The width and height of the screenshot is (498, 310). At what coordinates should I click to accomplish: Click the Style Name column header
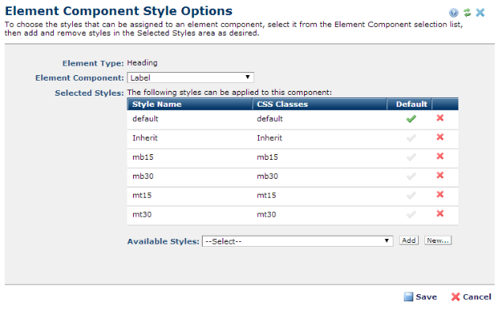pos(157,104)
